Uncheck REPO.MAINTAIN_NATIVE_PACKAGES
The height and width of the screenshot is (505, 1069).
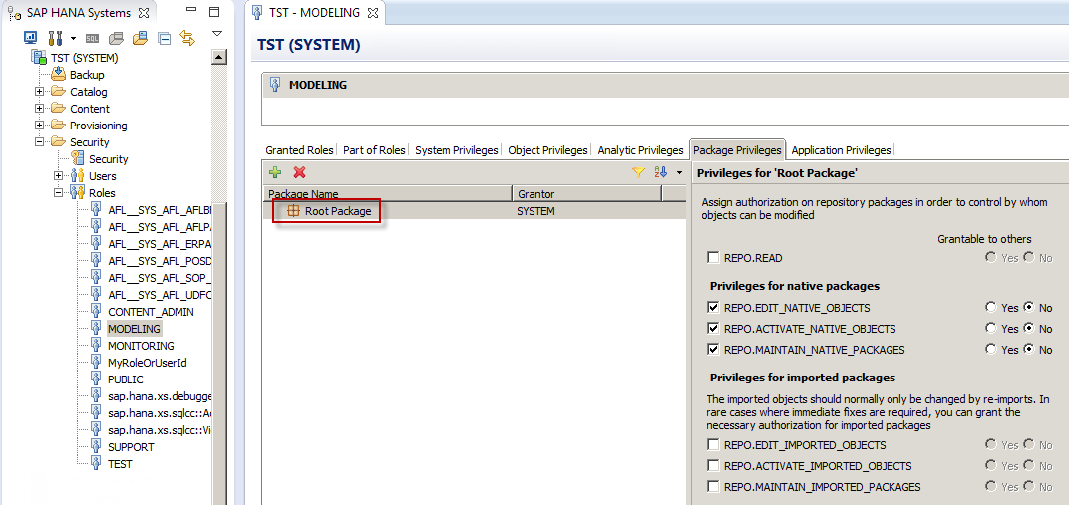(x=713, y=350)
